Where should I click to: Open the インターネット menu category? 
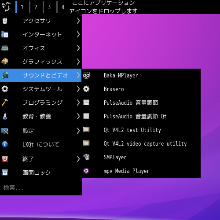[x=41, y=34]
